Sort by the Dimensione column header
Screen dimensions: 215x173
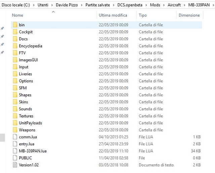[x=189, y=15]
